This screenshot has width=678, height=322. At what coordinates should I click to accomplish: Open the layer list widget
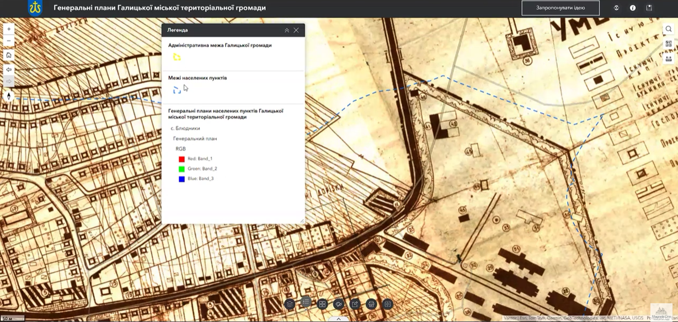(290, 304)
